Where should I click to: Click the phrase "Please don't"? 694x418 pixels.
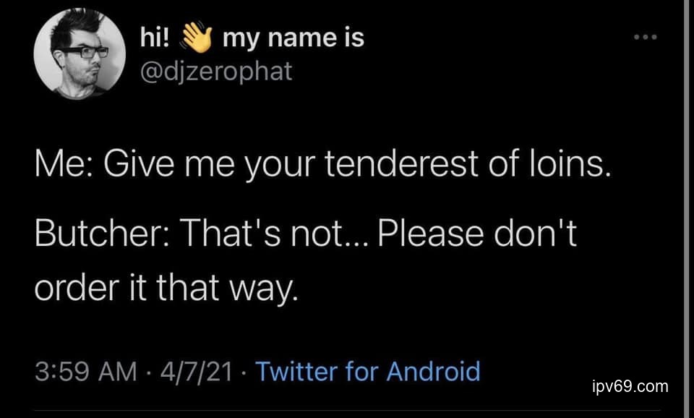pos(478,236)
